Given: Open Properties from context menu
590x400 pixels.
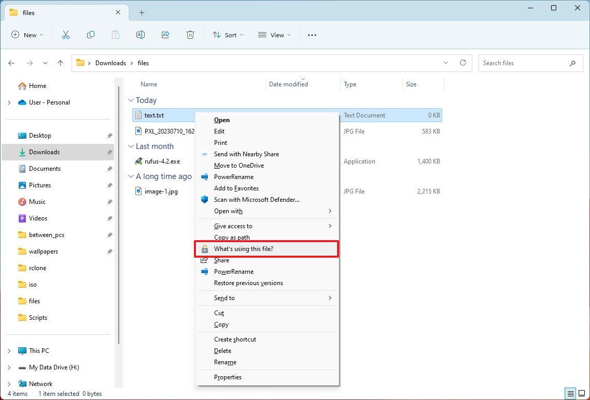Looking at the screenshot, I should [228, 377].
